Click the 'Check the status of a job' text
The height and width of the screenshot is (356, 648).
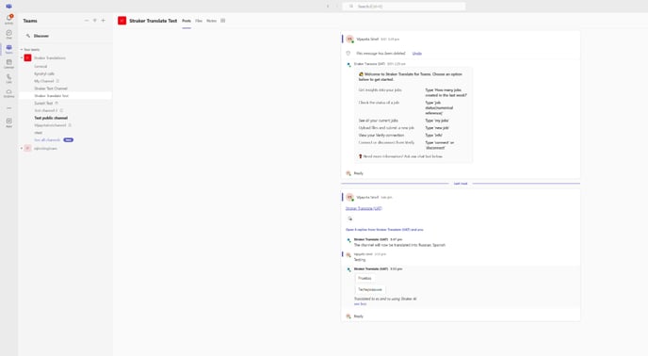[379, 103]
